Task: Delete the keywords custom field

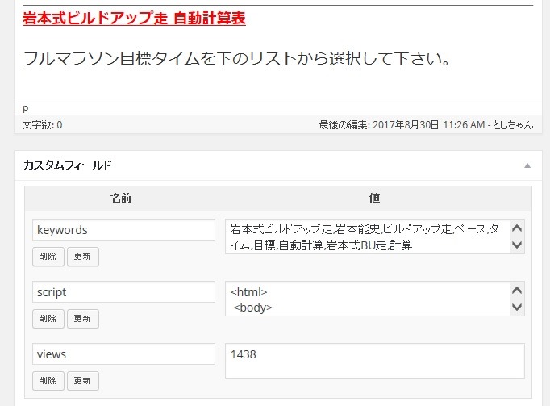Action: point(48,257)
